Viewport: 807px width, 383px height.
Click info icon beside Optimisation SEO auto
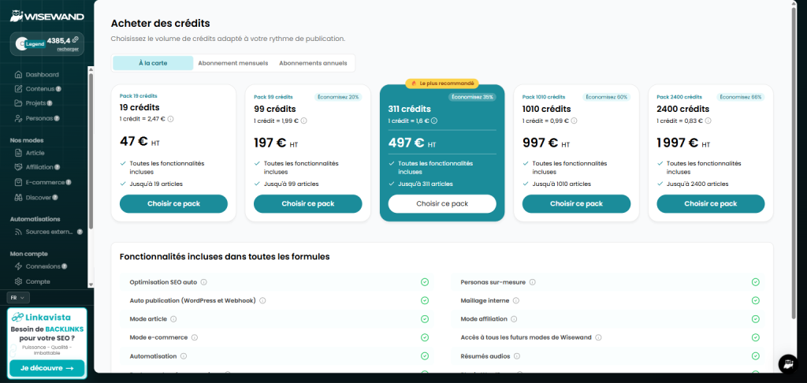(204, 282)
